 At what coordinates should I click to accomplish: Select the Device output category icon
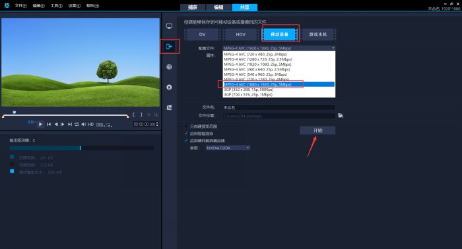(169, 47)
